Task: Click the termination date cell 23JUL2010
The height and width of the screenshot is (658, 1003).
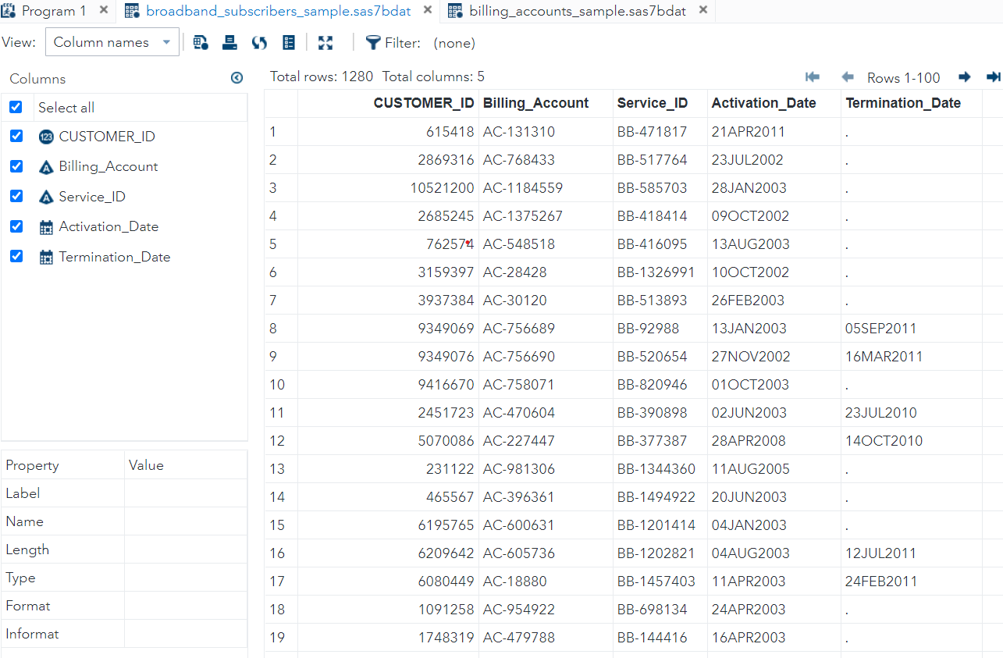Action: (x=912, y=413)
